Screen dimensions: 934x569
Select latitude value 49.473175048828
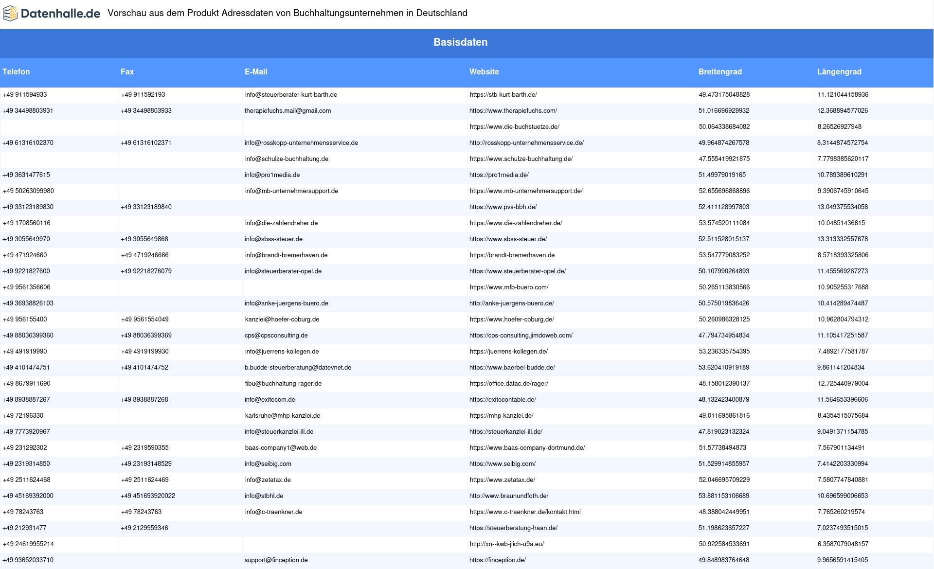[x=724, y=95]
